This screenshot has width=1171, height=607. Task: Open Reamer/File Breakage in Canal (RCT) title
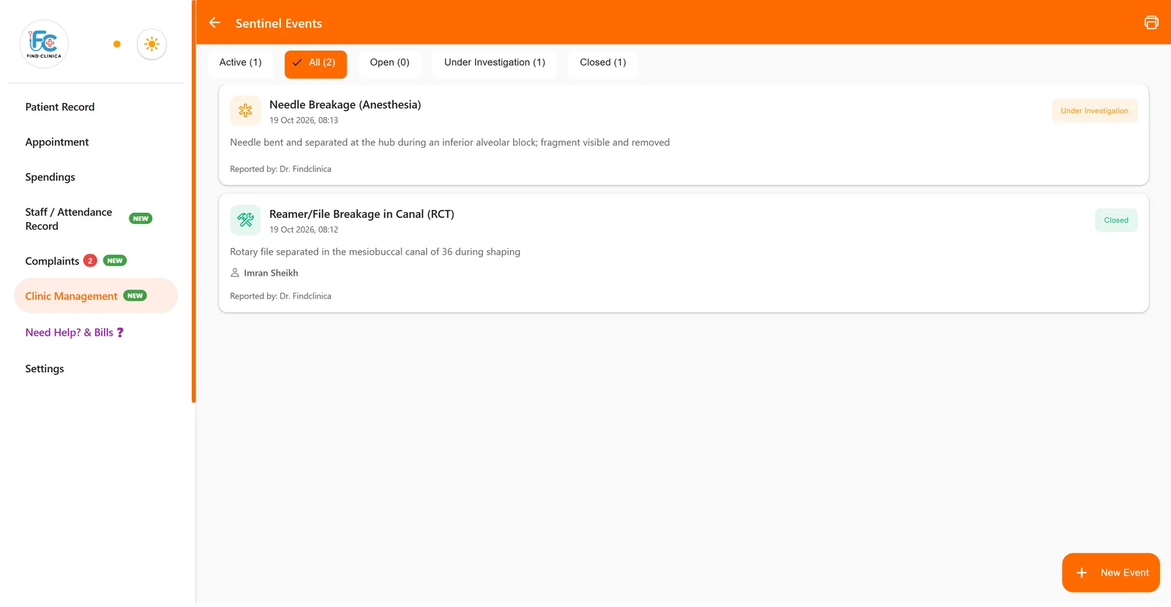pos(362,214)
